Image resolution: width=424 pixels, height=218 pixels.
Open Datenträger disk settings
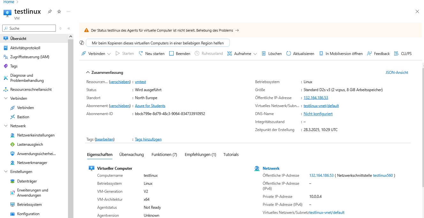(x=27, y=181)
